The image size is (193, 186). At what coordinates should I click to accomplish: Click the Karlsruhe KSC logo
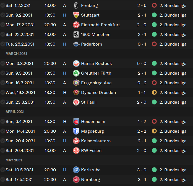[x=76, y=170]
